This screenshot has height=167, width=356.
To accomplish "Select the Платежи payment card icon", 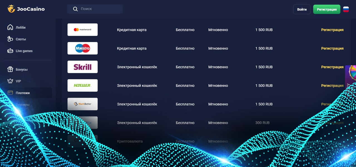I will tap(10, 93).
